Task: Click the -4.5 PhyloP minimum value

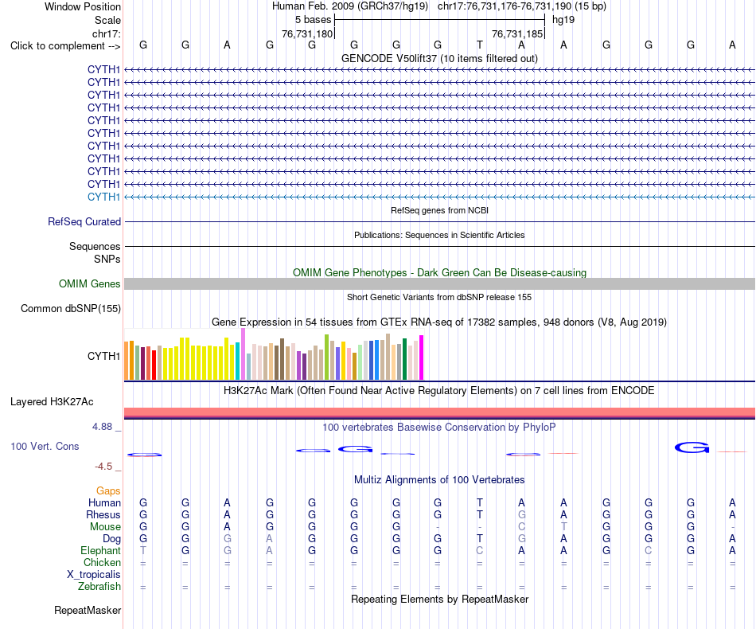Action: click(x=103, y=466)
